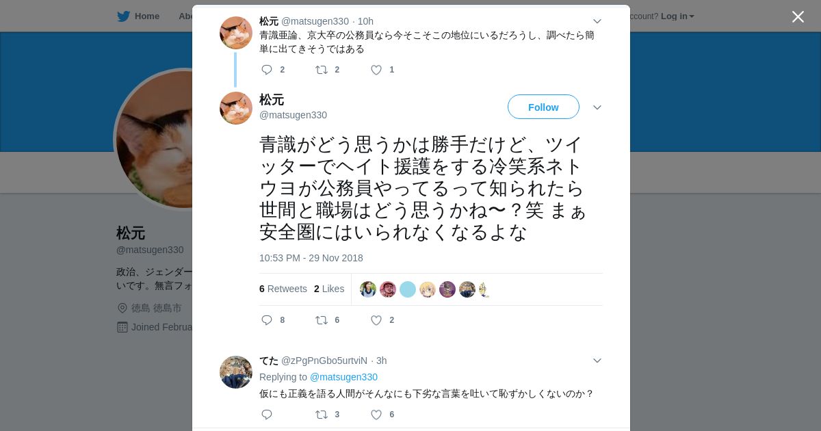This screenshot has height=431, width=821.
Task: Open @matsugen330 link in reply
Action: [x=343, y=377]
